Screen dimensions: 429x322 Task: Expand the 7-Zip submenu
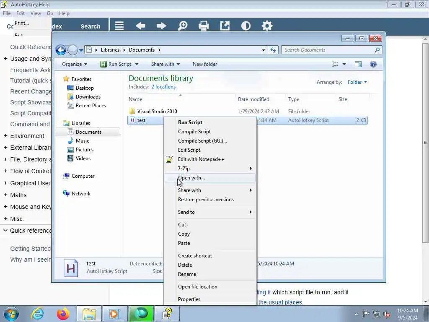pos(210,169)
